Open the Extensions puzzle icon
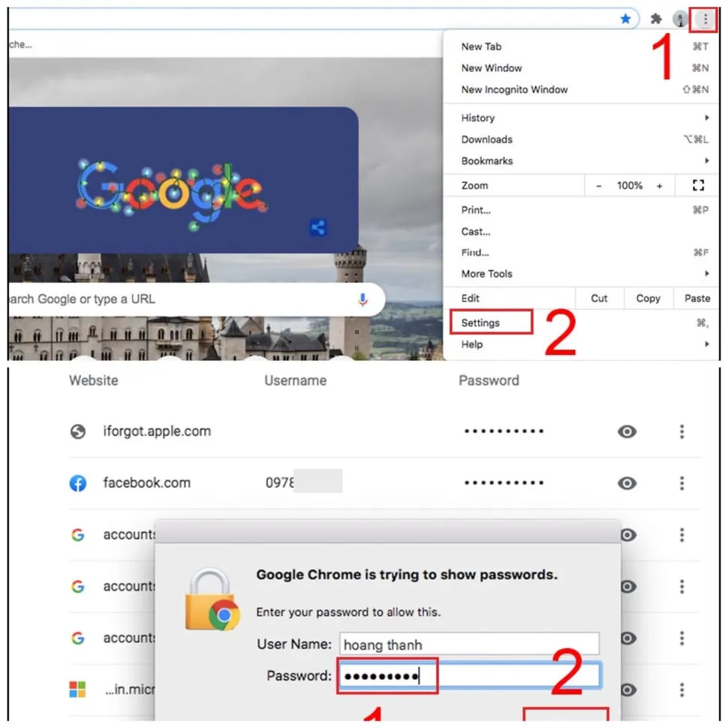This screenshot has width=728, height=728. (x=656, y=18)
